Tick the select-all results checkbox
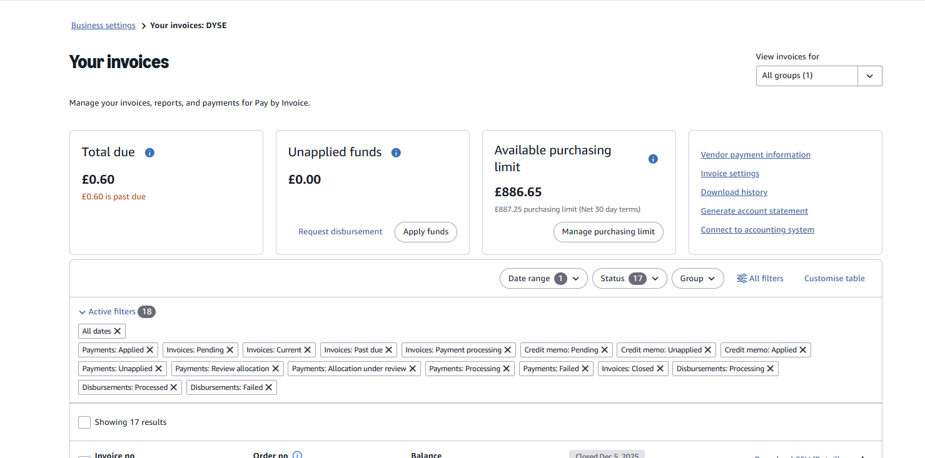This screenshot has height=458, width=925. pyautogui.click(x=84, y=422)
